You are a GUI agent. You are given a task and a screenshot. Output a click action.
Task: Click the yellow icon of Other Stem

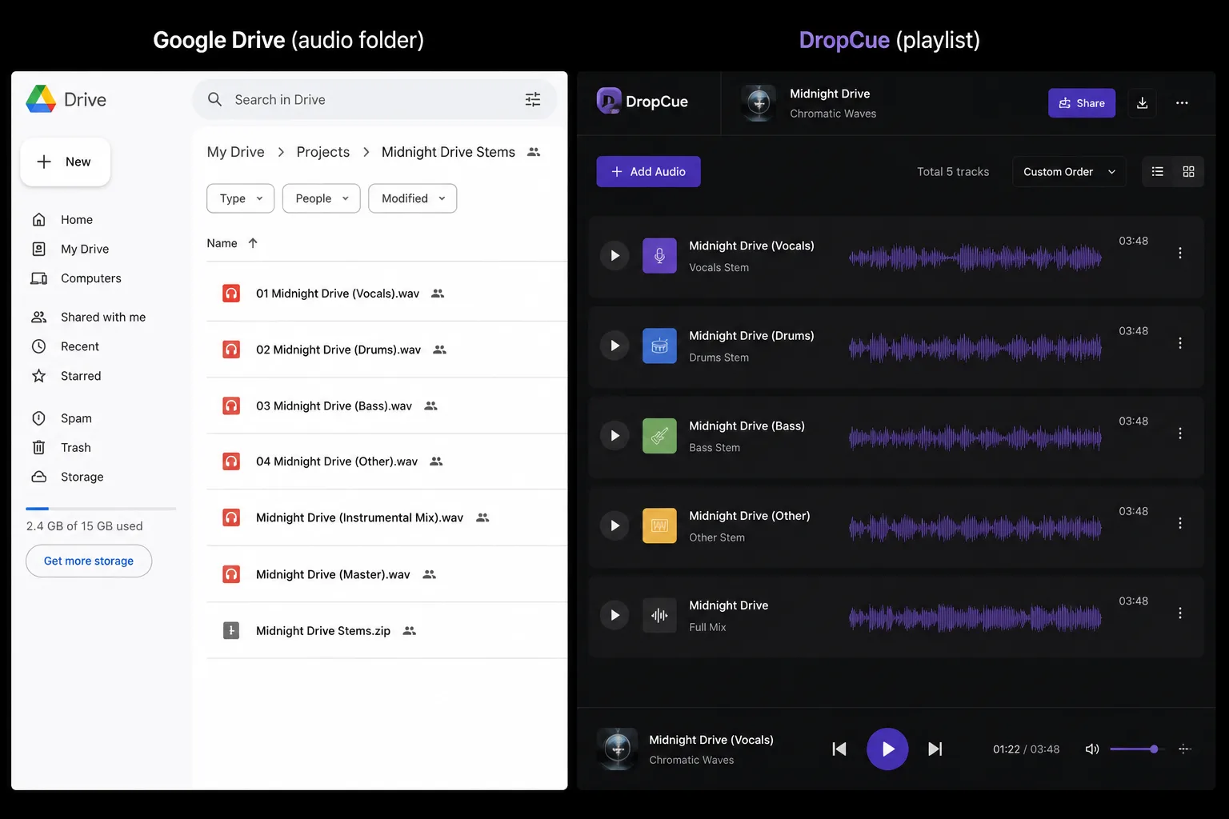tap(659, 525)
